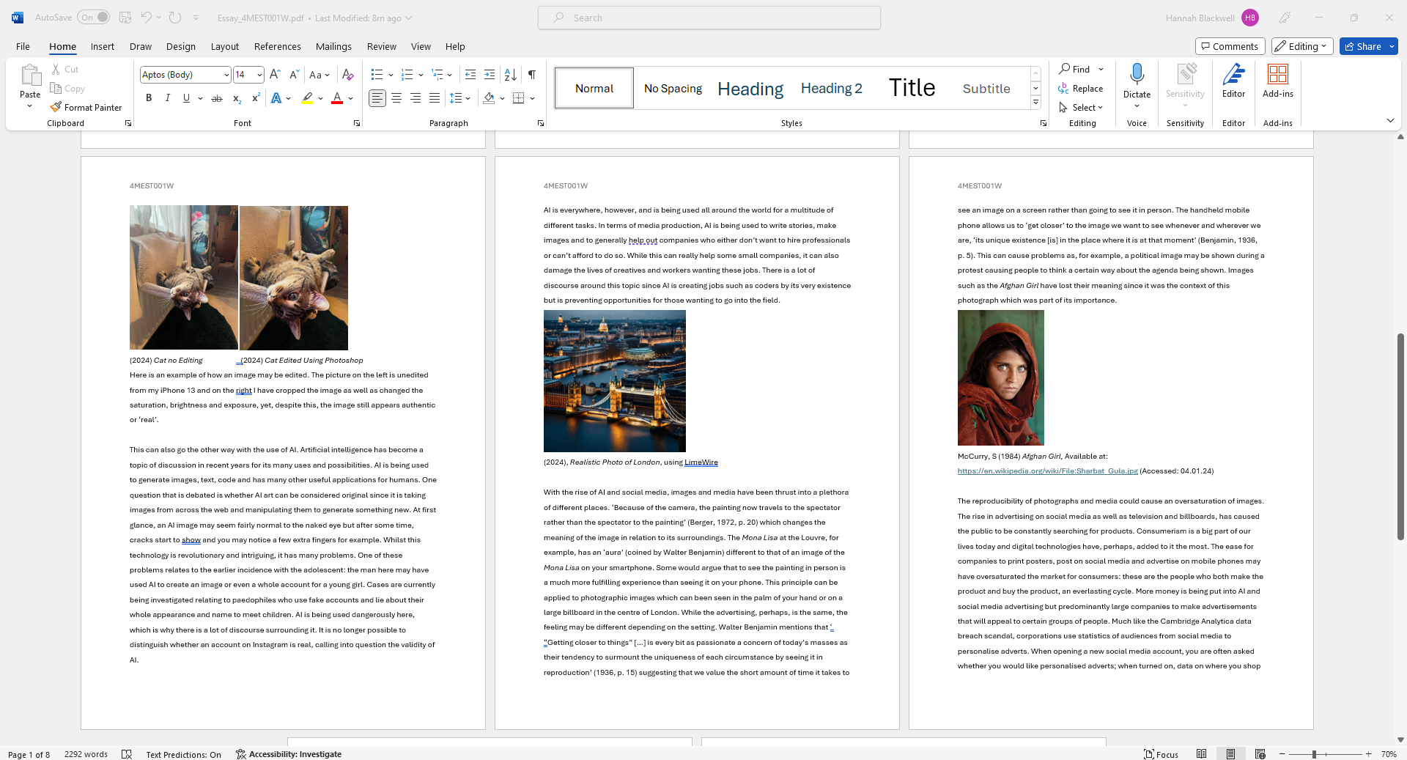Toggle Italic formatting
1407x760 pixels.
pos(168,98)
